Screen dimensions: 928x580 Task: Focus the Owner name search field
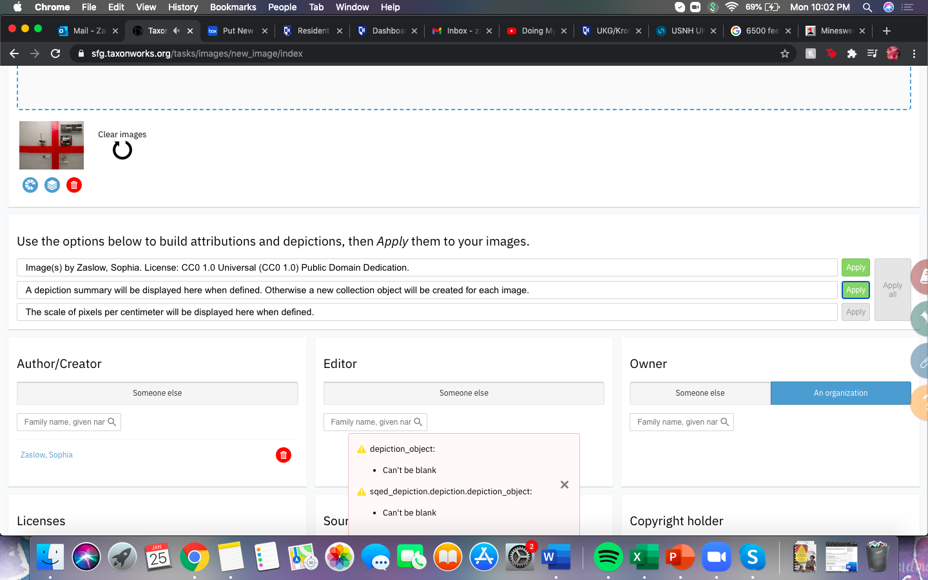(682, 422)
